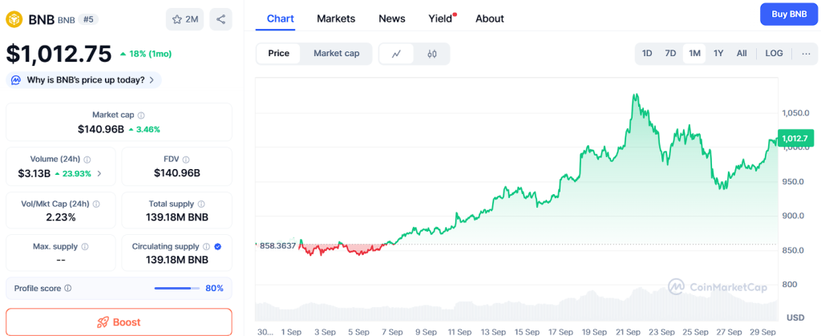Add BNB to watchlist via star 2M
Viewport: 821px width, 336px height.
[x=185, y=19]
